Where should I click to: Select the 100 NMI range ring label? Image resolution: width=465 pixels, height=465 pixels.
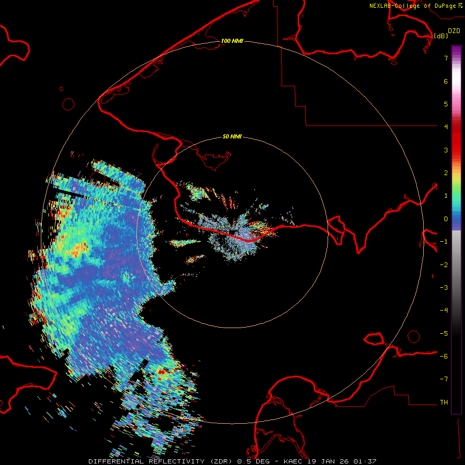232,41
